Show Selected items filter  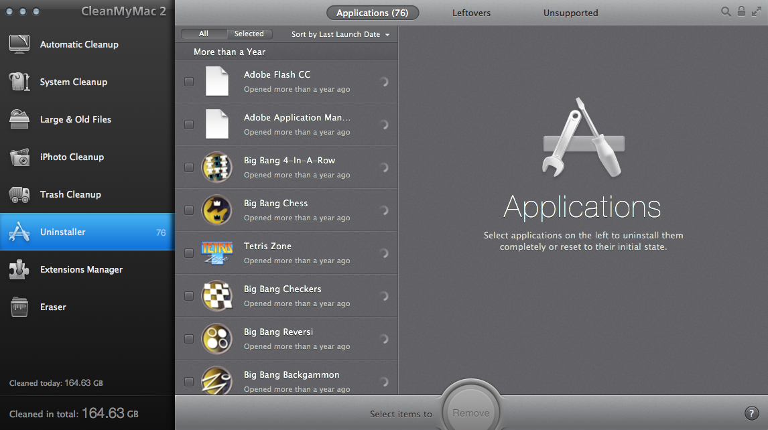249,33
